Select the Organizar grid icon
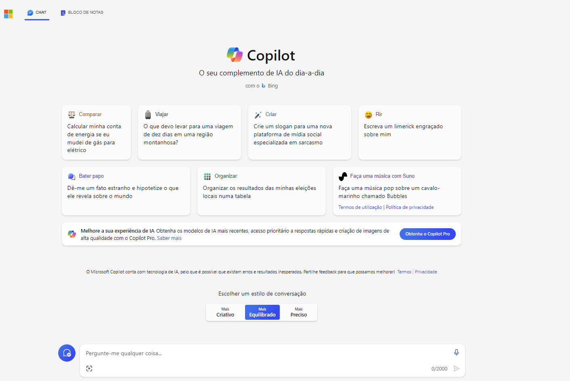Viewport: 570px width, 381px height. pyautogui.click(x=207, y=176)
